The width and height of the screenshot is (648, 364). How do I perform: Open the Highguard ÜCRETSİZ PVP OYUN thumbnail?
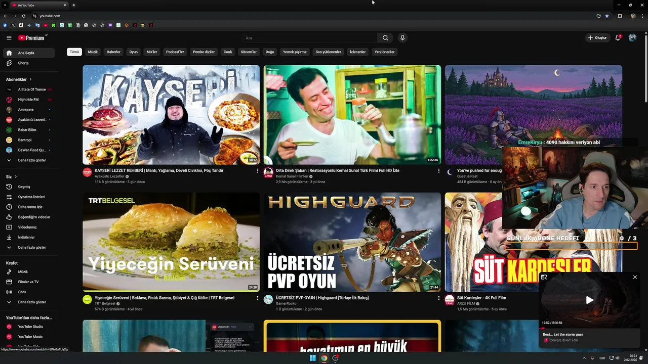(352, 242)
